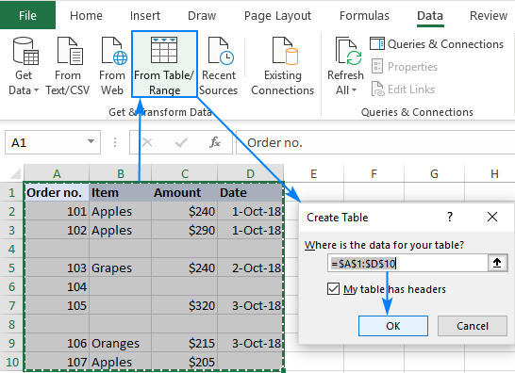This screenshot has height=373, width=515.
Task: Select column A header
Action: tap(57, 173)
